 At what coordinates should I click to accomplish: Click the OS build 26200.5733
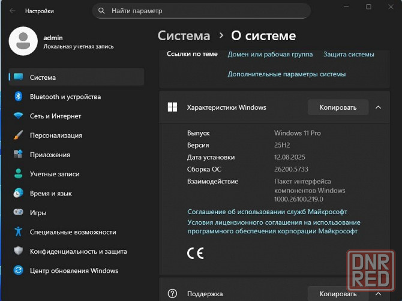[291, 169]
